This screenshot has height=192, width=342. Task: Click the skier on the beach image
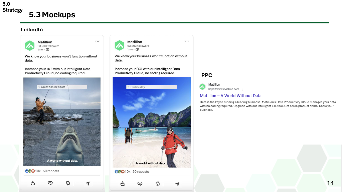pyautogui.click(x=152, y=122)
